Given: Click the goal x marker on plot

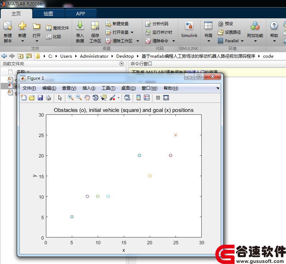Looking at the screenshot, I should 175,135.
